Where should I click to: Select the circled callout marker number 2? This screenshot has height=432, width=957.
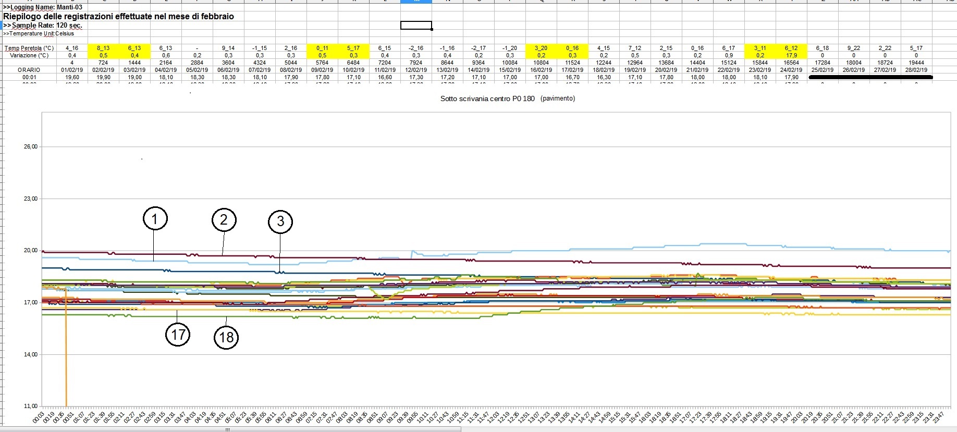[224, 220]
